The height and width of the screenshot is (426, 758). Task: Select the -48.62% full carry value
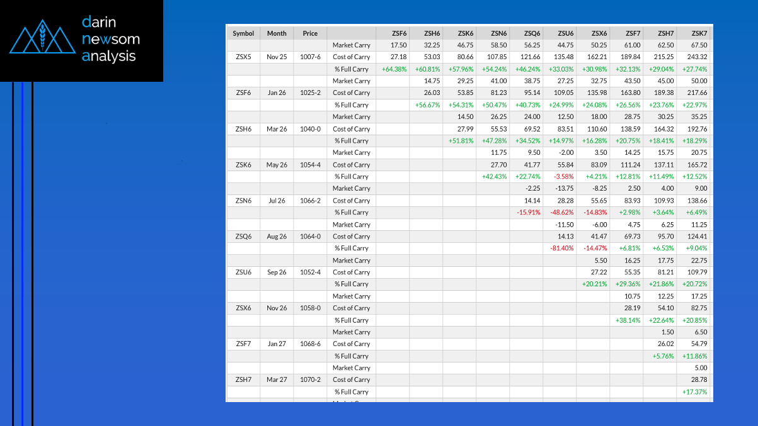561,213
